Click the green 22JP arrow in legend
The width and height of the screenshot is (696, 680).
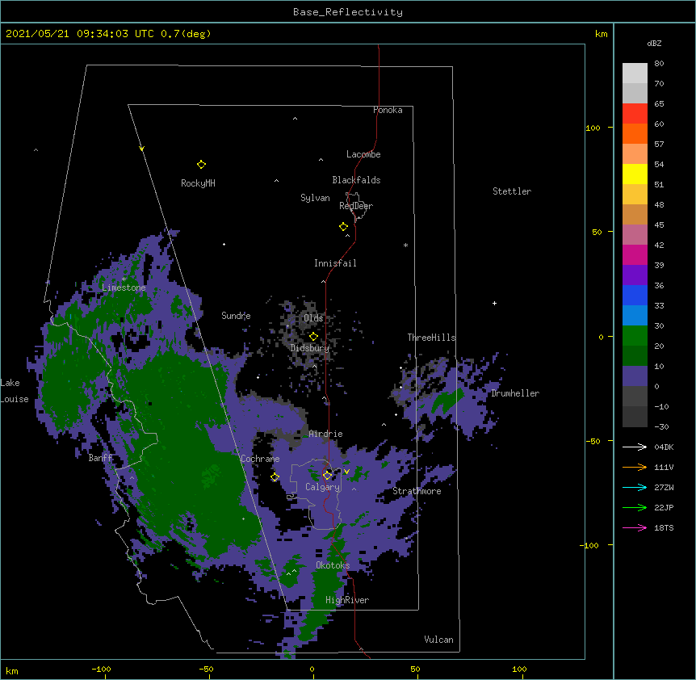point(635,507)
